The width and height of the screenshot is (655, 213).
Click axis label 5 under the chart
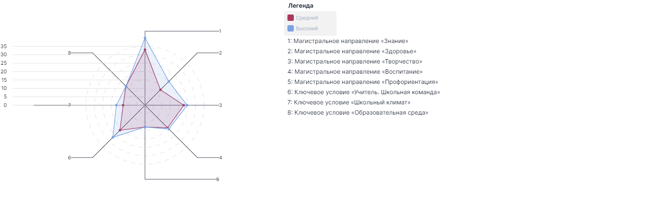(217, 179)
